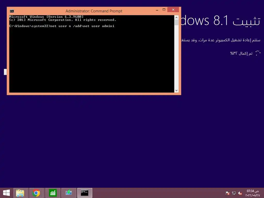This screenshot has height=198, width=264.
Task: Click the Arabic restart notice text
Action: pos(221,40)
